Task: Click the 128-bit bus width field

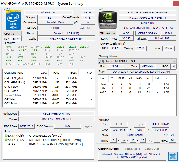Action: (x=169, y=33)
